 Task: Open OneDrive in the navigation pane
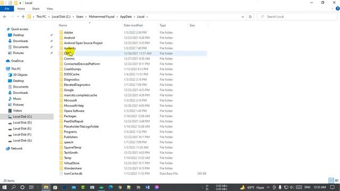coord(17,61)
